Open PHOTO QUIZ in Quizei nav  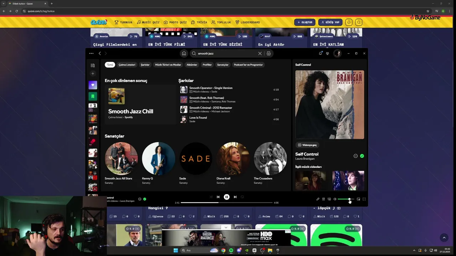click(175, 22)
